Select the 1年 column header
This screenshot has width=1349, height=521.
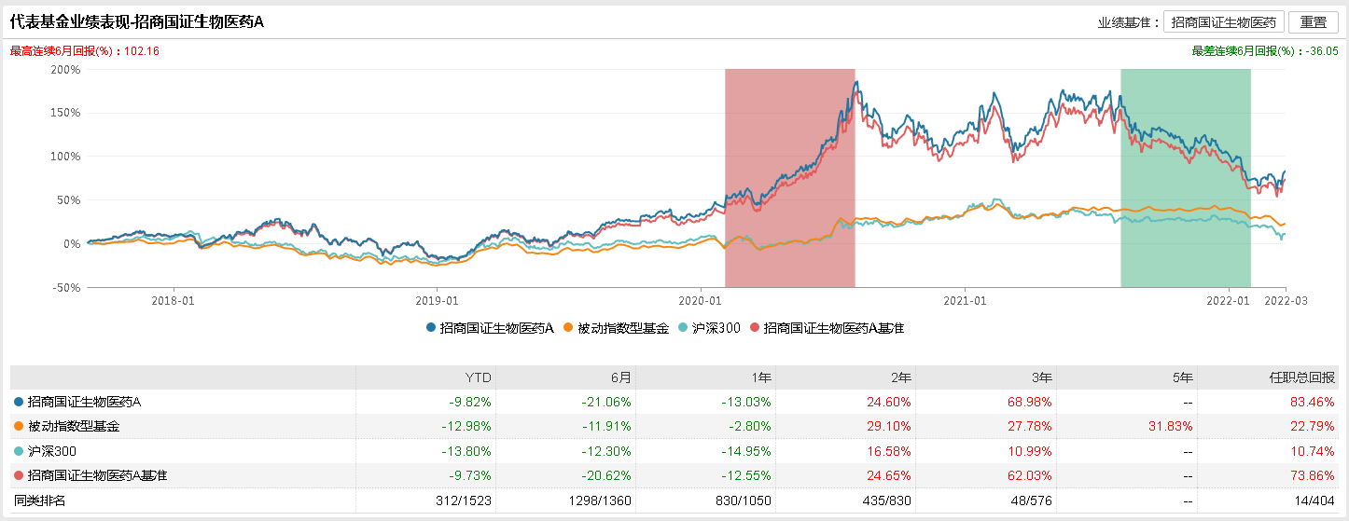click(760, 377)
